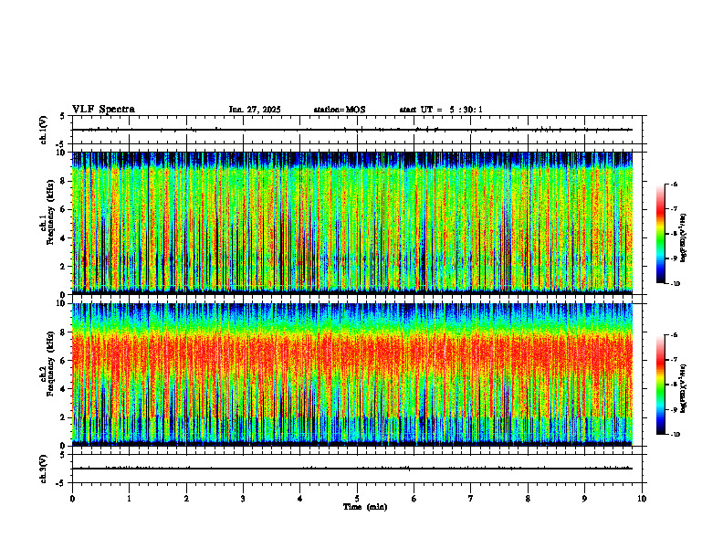Viewport: 723px width, 559px height.
Task: Click time axis tick label "9"
Action: pos(584,499)
